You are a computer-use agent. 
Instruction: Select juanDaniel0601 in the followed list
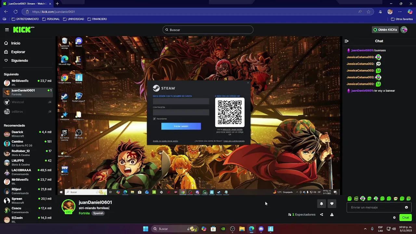click(x=28, y=92)
